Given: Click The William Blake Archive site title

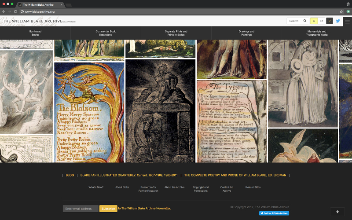Looking at the screenshot, I should (33, 21).
